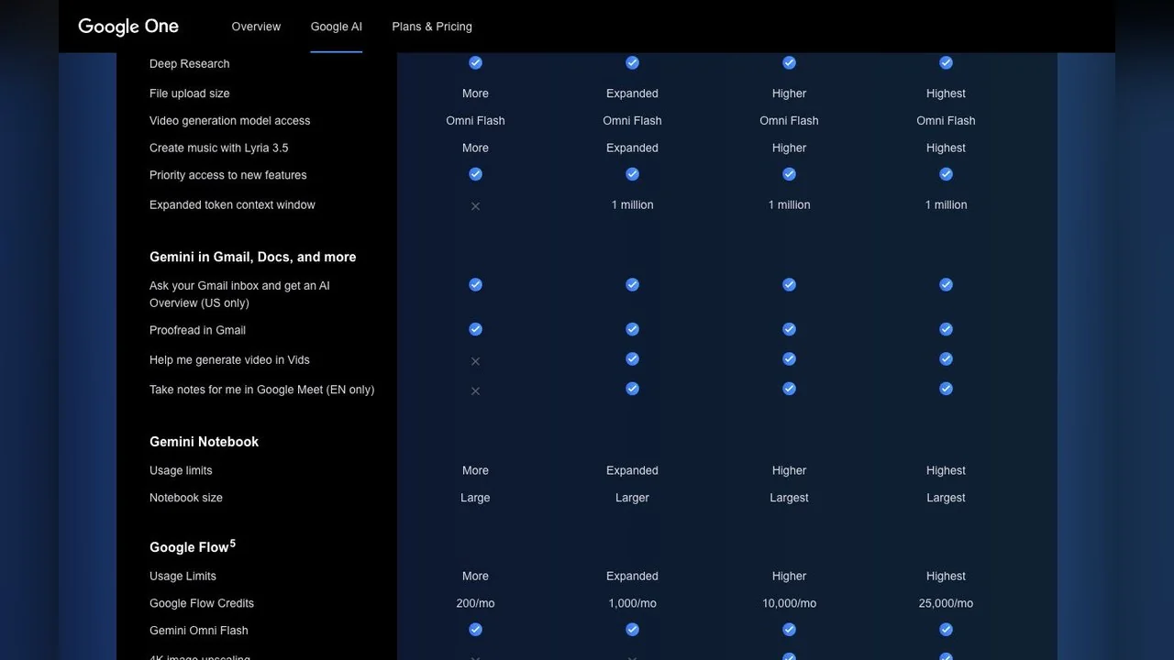Open the Overview tab
The height and width of the screenshot is (660, 1174).
[256, 27]
